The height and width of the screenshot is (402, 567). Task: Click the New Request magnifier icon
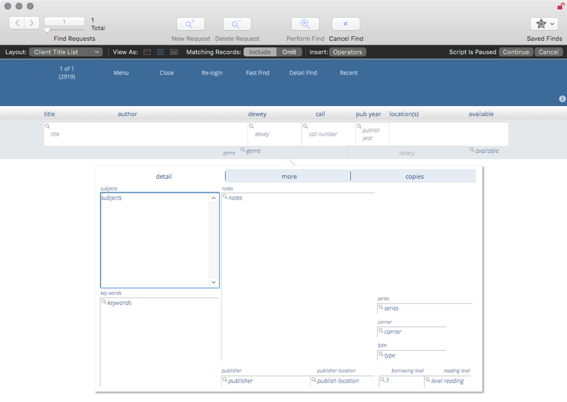point(190,24)
